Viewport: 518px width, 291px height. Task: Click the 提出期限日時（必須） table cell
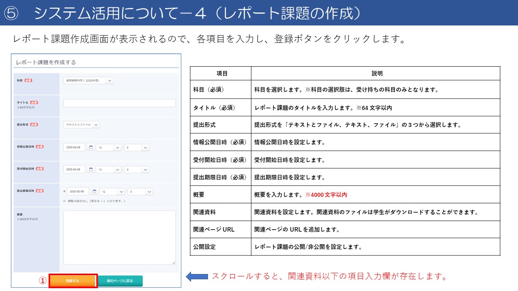pos(221,177)
